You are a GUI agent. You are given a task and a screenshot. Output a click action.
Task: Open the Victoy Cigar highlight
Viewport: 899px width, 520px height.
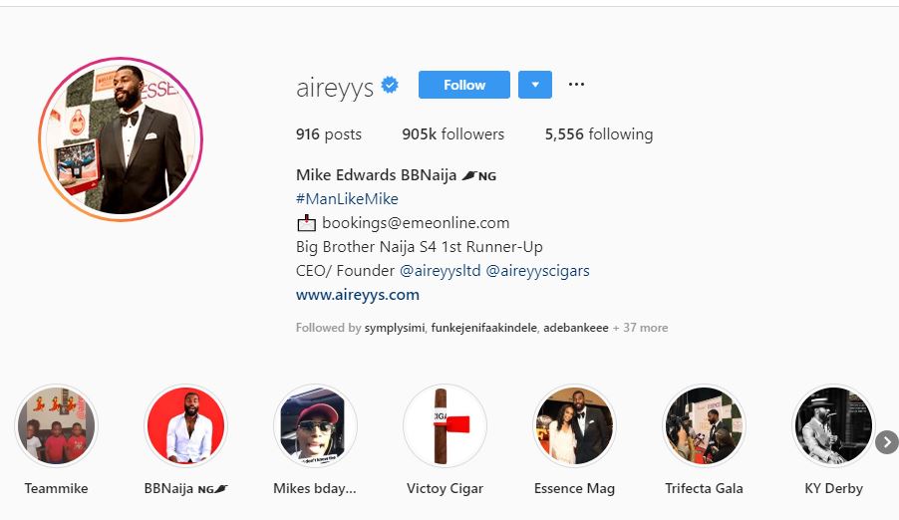tap(445, 426)
